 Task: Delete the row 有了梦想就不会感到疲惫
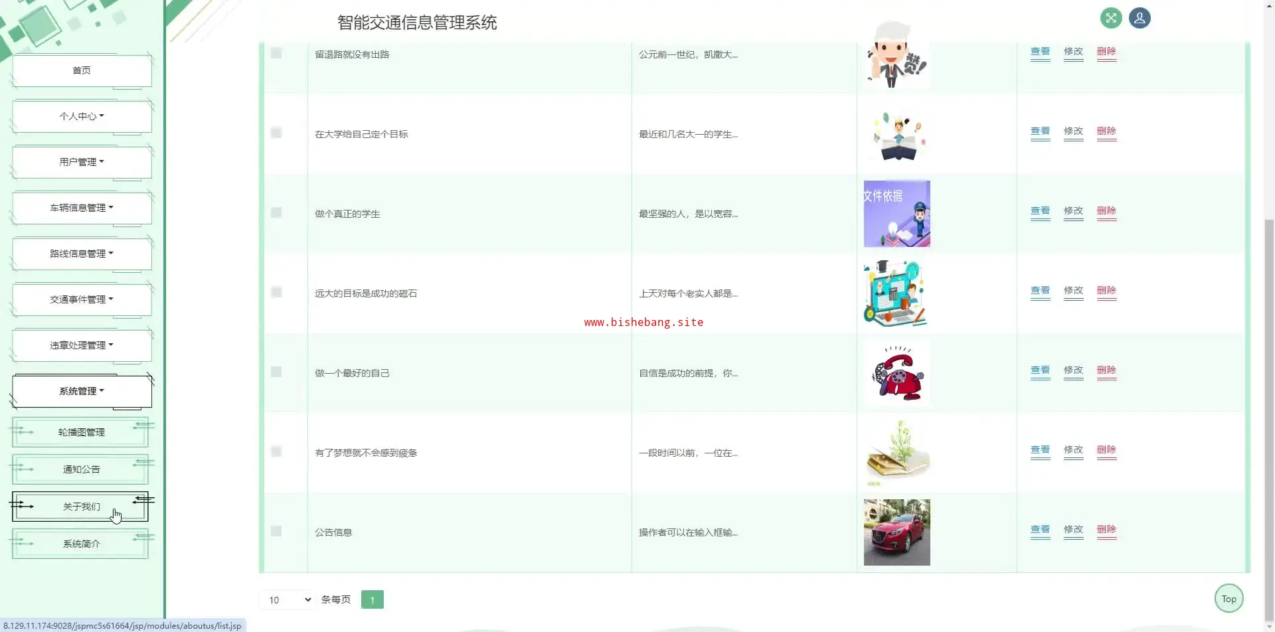(1107, 450)
